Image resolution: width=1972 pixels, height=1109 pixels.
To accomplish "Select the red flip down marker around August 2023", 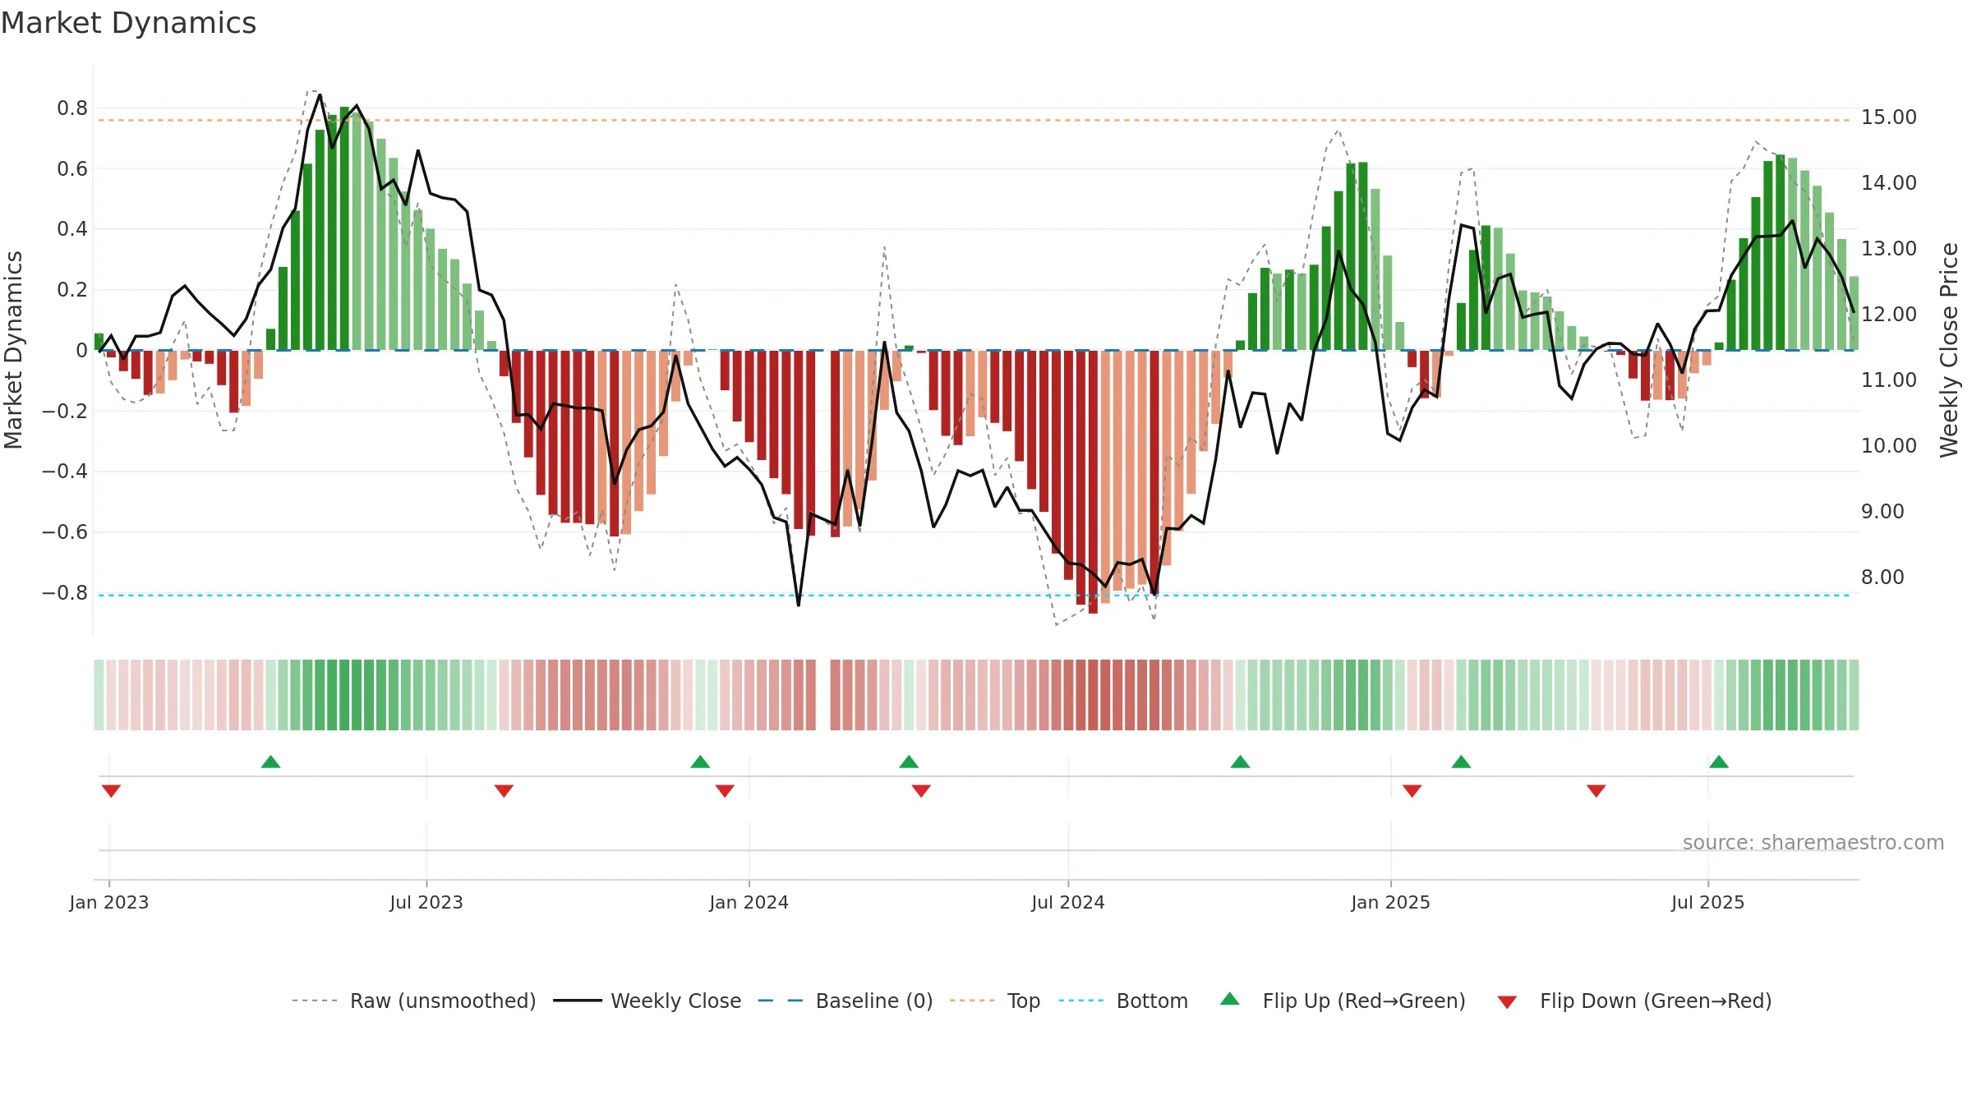I will (x=504, y=791).
